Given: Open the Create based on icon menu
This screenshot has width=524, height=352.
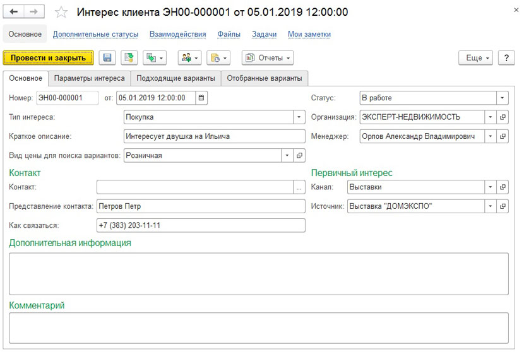Looking at the screenshot, I should [x=155, y=58].
